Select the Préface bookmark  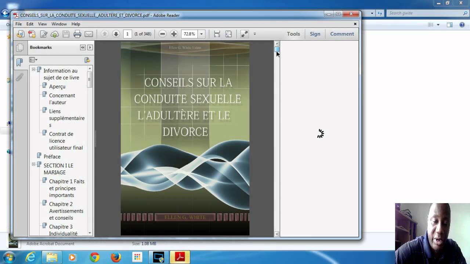click(x=52, y=157)
